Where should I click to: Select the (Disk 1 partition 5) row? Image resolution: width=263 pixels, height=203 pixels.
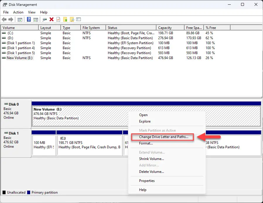116,53
